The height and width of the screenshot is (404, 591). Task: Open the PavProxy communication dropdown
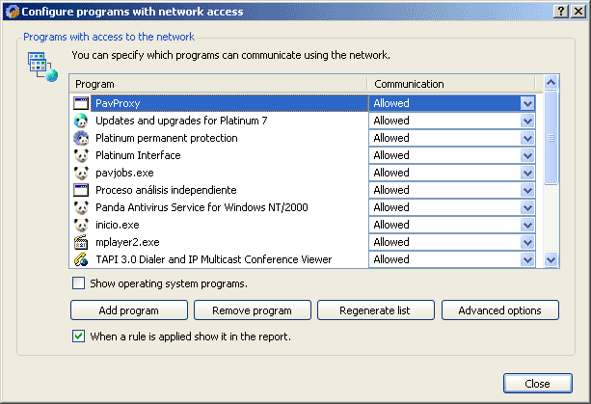[527, 103]
